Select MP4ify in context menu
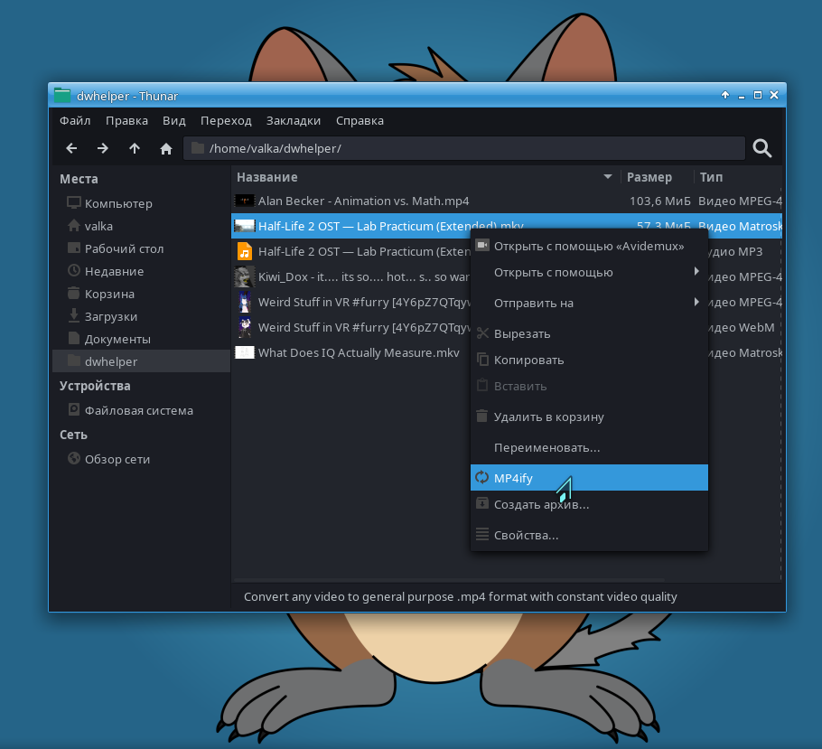This screenshot has width=822, height=749. (x=589, y=477)
